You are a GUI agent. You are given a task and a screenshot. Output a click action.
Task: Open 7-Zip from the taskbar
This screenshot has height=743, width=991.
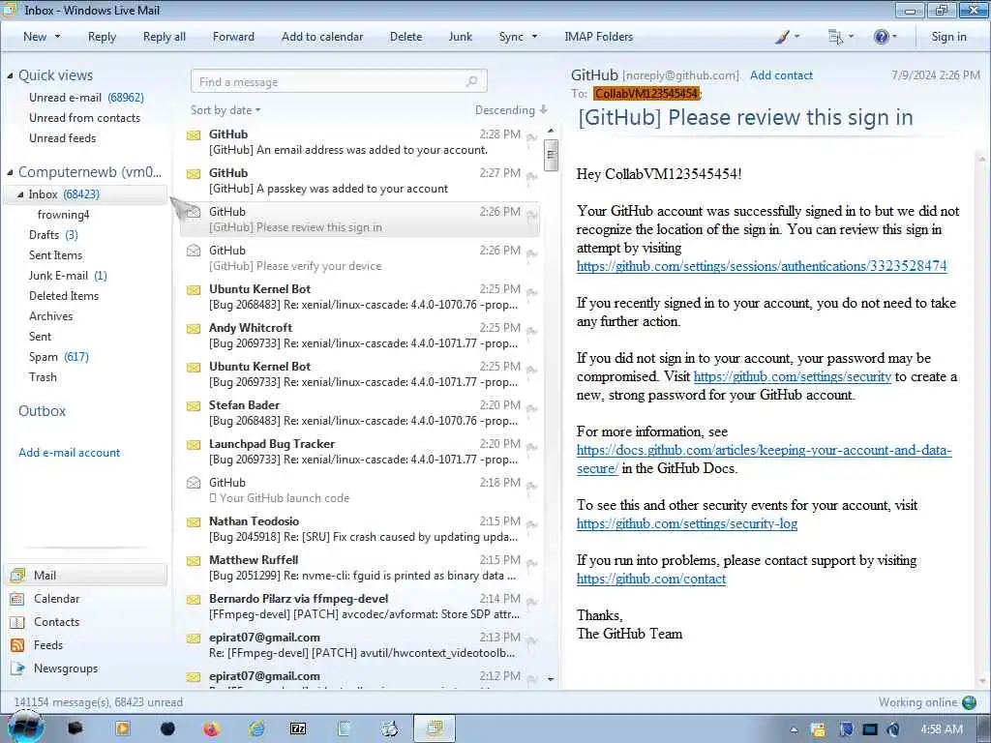(x=298, y=729)
